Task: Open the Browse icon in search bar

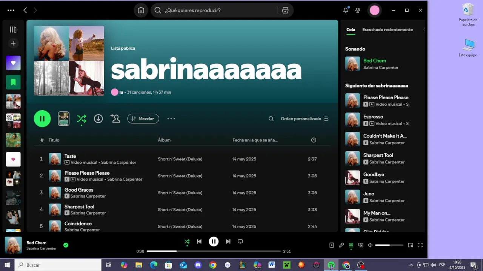Action: pyautogui.click(x=285, y=10)
